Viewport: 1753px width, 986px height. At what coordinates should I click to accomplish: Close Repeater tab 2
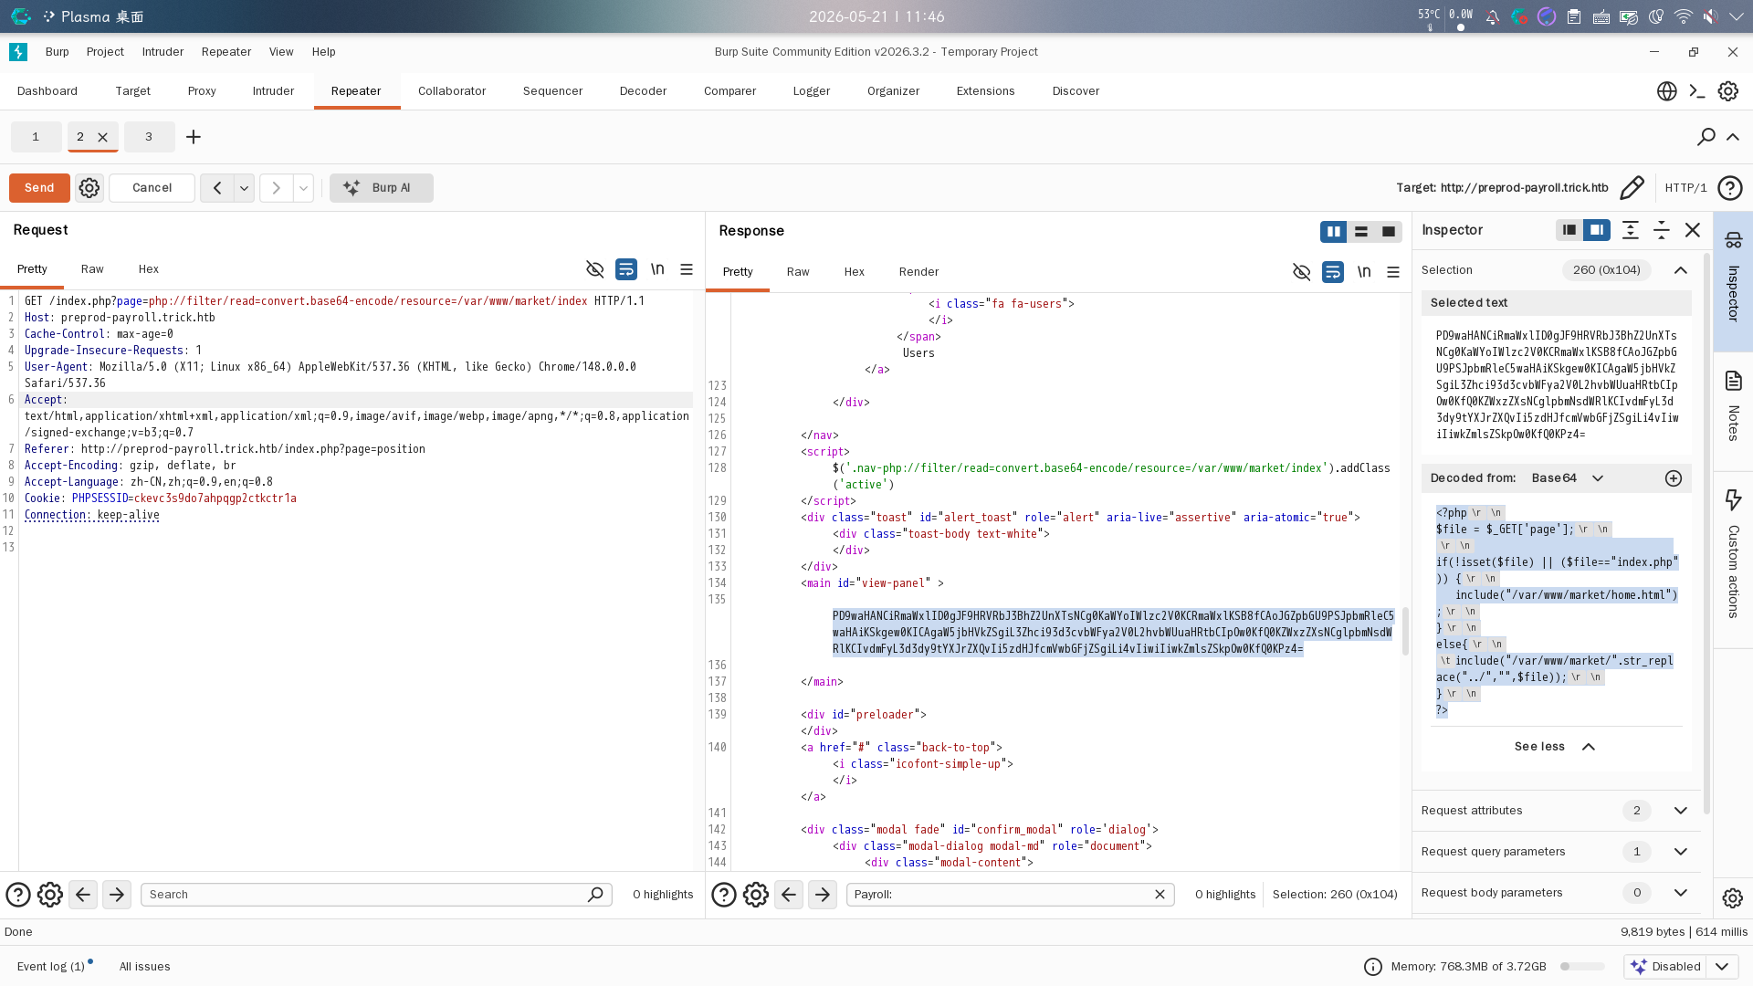pos(103,138)
